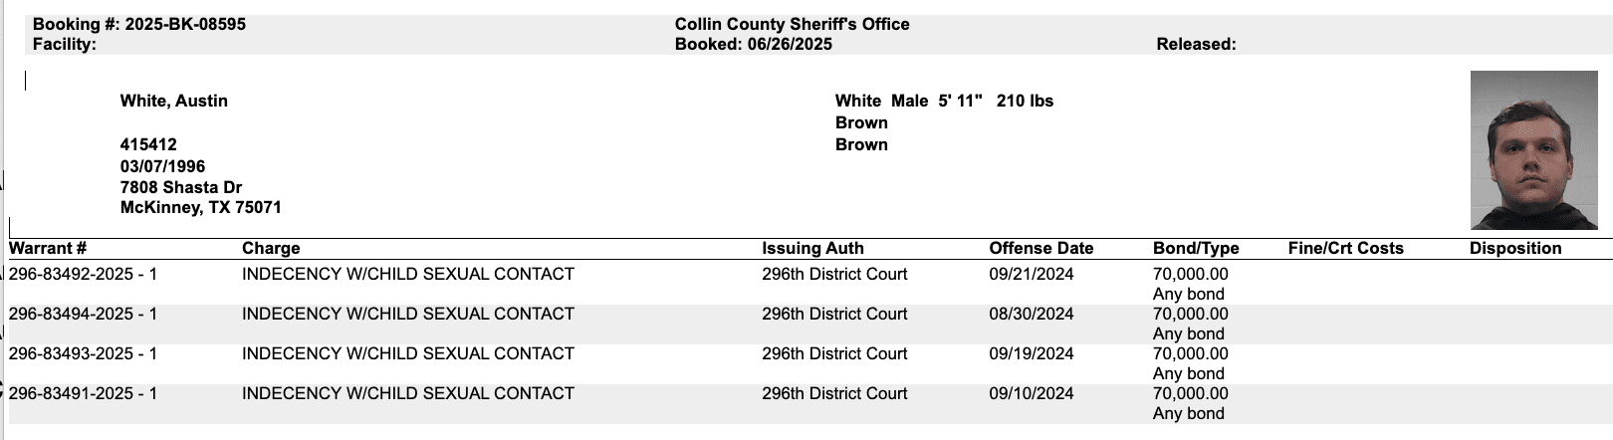The width and height of the screenshot is (1613, 440).
Task: Select warrant row 296-83493-2025 - 1
Action: coord(83,353)
